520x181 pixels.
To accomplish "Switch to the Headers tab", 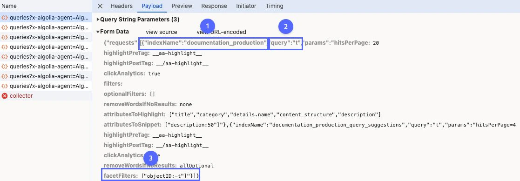I will [122, 6].
